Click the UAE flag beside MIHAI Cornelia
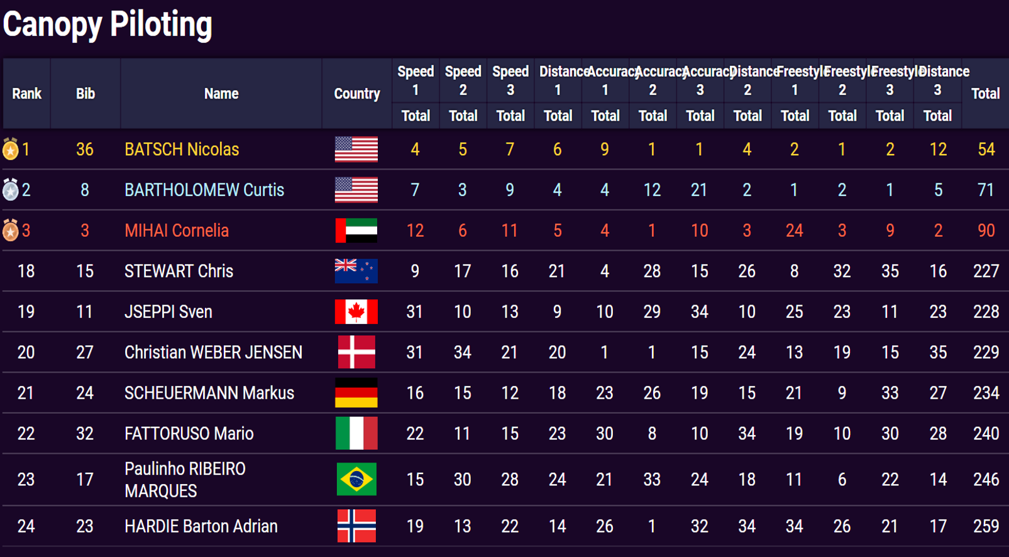Image resolution: width=1009 pixels, height=557 pixels. point(356,230)
